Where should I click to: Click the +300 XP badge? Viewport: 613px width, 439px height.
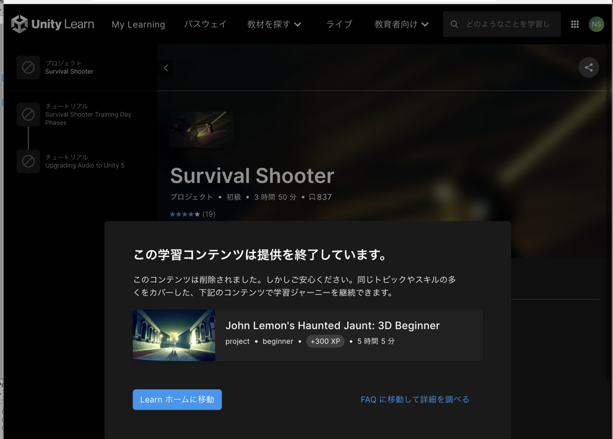[325, 341]
